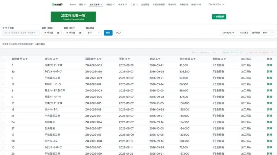Click the 大和電装 customer cell
This screenshot has height=155, width=277.
pyautogui.click(x=50, y=122)
